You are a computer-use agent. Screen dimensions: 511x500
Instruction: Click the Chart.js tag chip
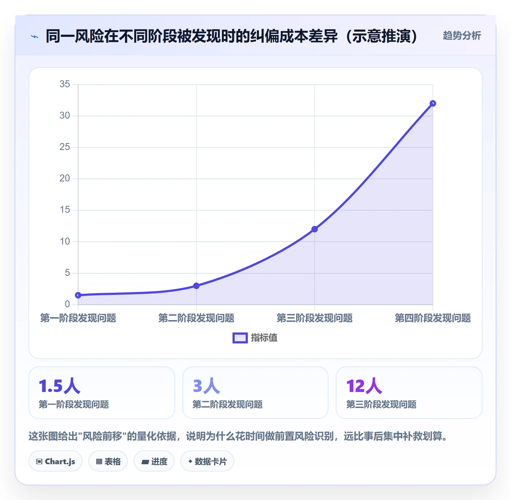click(55, 461)
